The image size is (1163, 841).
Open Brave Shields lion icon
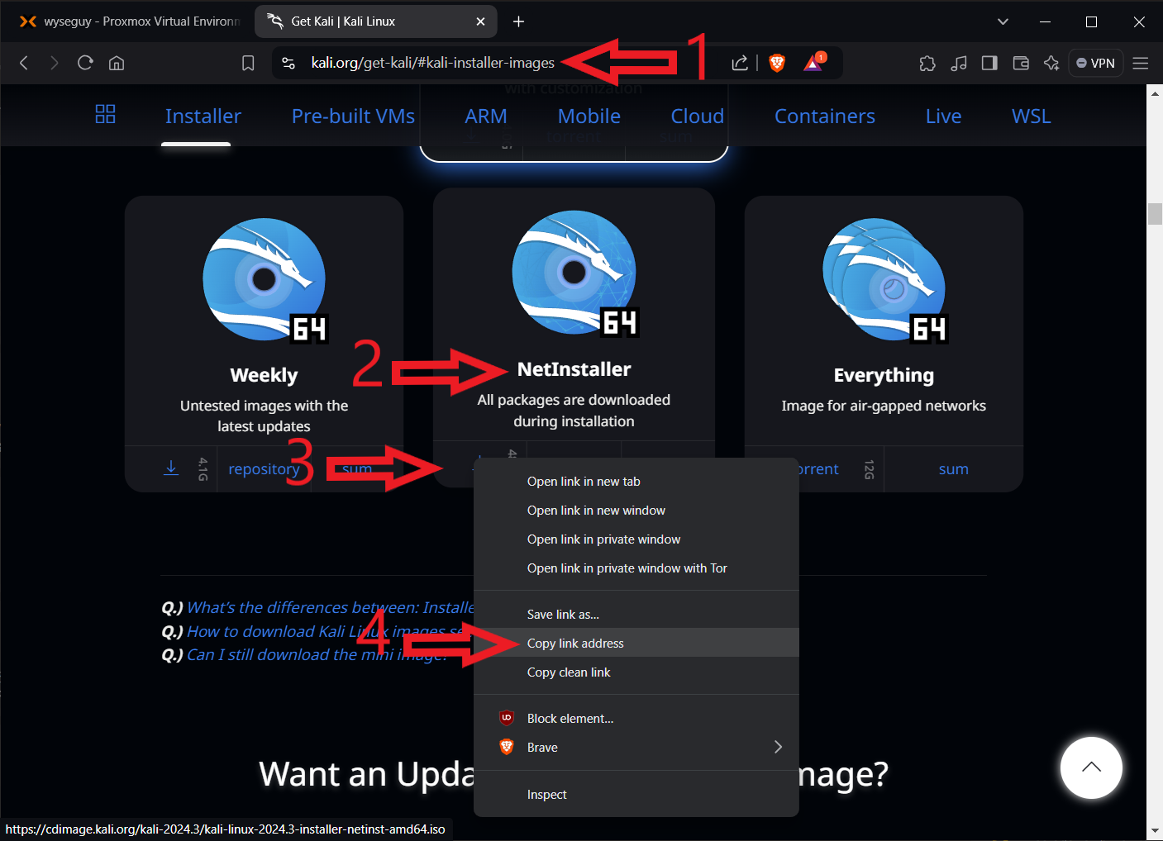777,63
